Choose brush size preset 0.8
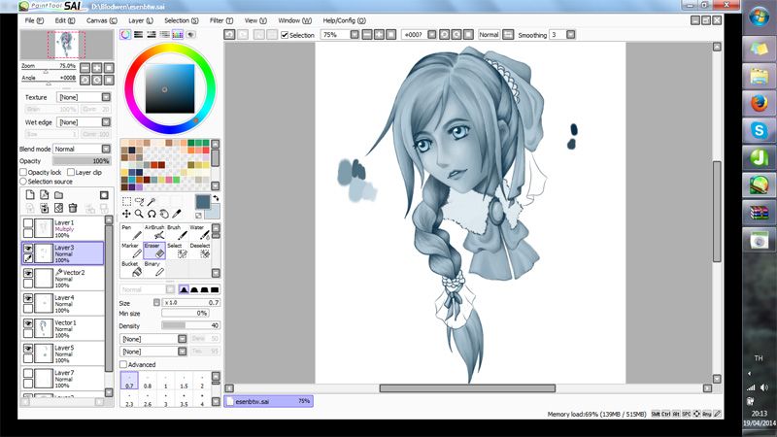 tap(148, 381)
